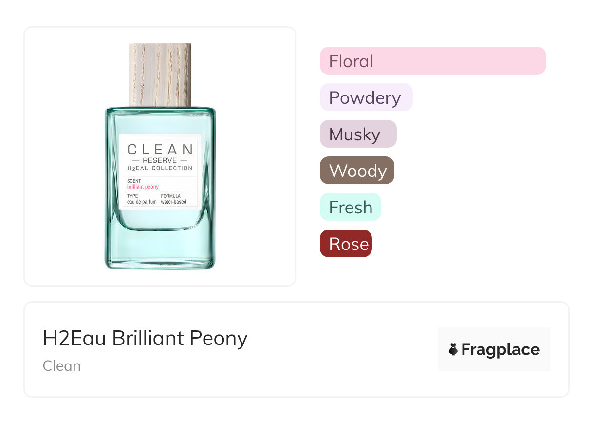Click the dark red Rose tag
Screen dimensions: 593x421
tap(346, 244)
